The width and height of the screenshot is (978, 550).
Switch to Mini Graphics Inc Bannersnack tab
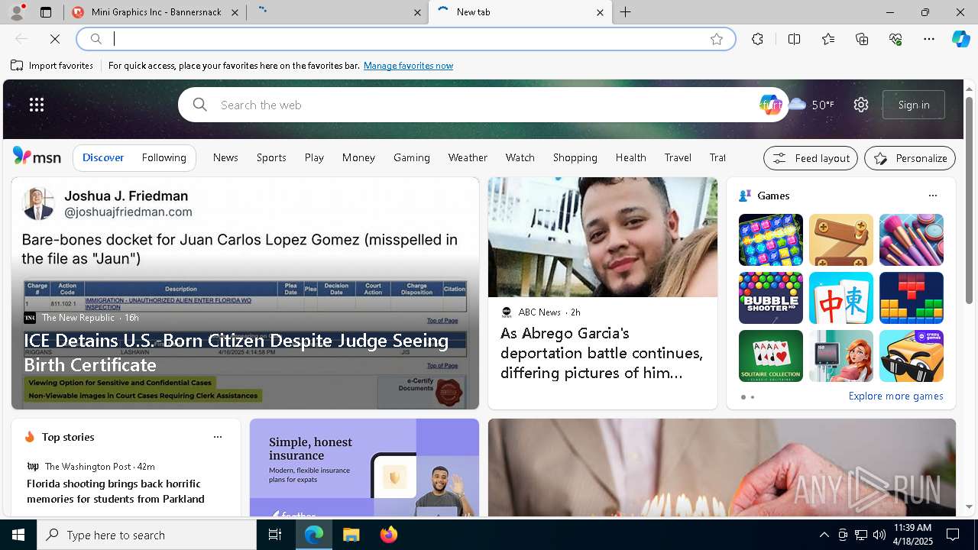155,12
